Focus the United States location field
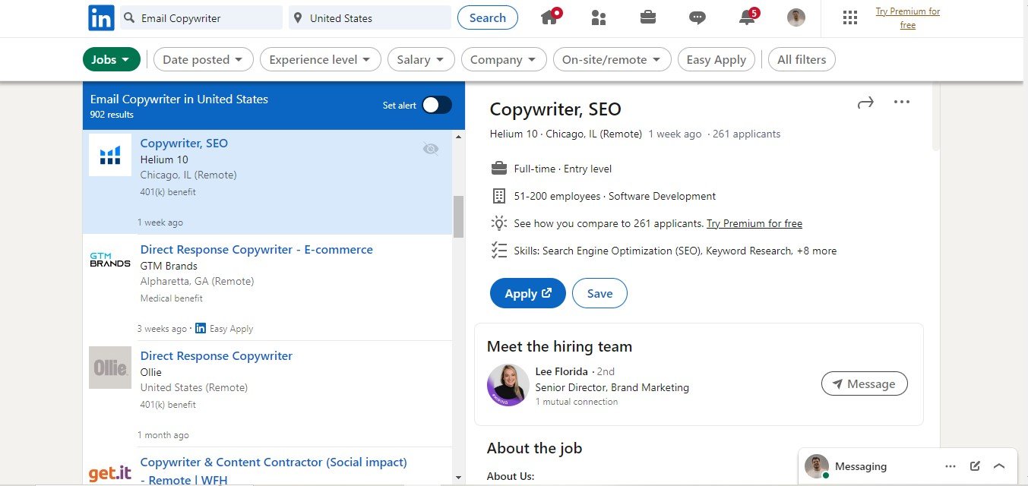 370,17
